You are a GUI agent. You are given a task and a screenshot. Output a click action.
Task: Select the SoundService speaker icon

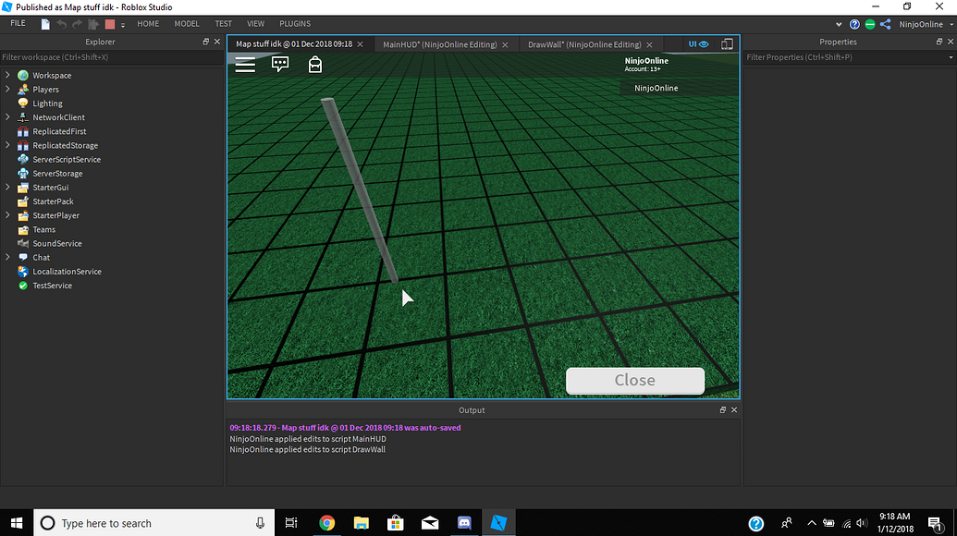[x=23, y=243]
